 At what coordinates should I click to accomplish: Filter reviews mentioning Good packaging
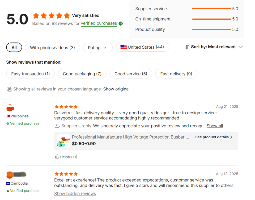(82, 74)
